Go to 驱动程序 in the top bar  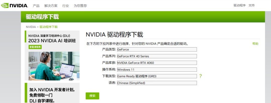click(239, 5)
